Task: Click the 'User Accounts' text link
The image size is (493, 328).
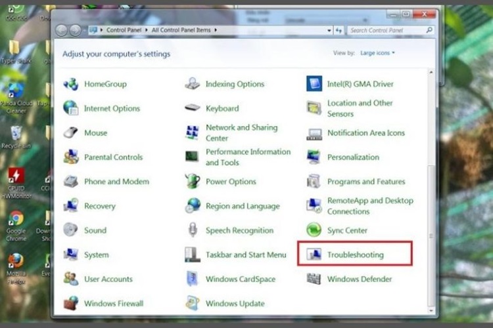Action: pyautogui.click(x=108, y=279)
